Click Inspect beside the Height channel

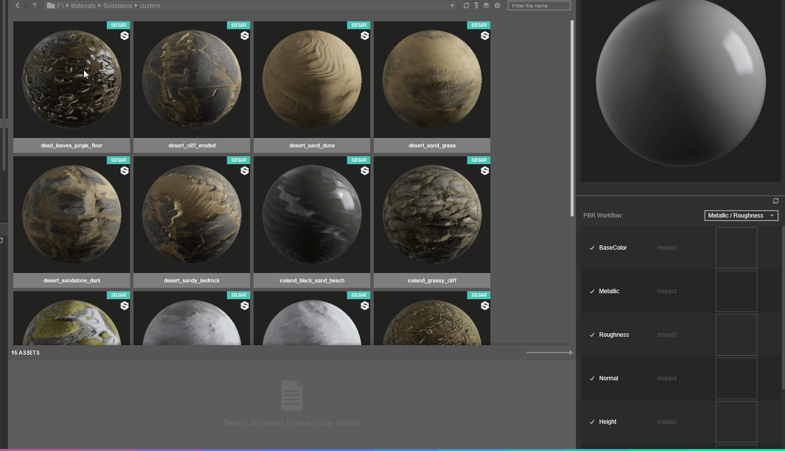click(x=666, y=422)
